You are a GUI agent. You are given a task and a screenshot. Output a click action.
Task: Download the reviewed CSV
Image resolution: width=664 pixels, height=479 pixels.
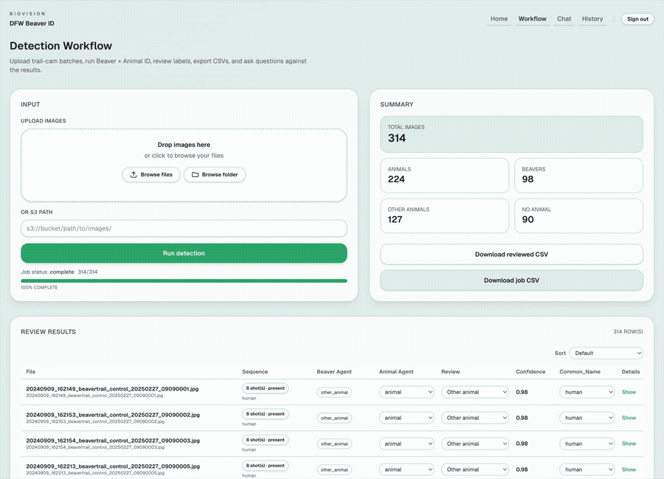point(511,255)
